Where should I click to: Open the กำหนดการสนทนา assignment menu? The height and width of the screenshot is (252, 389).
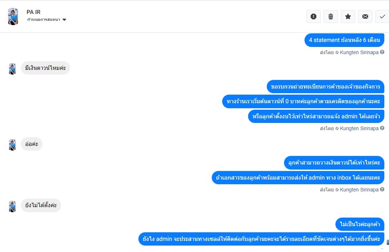[44, 20]
